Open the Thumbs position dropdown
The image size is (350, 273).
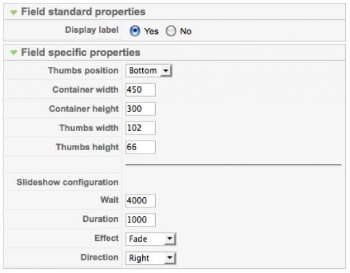pos(149,71)
